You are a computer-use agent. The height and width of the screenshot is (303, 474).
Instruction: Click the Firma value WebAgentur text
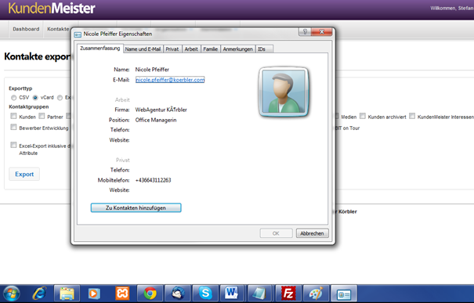[x=161, y=110]
